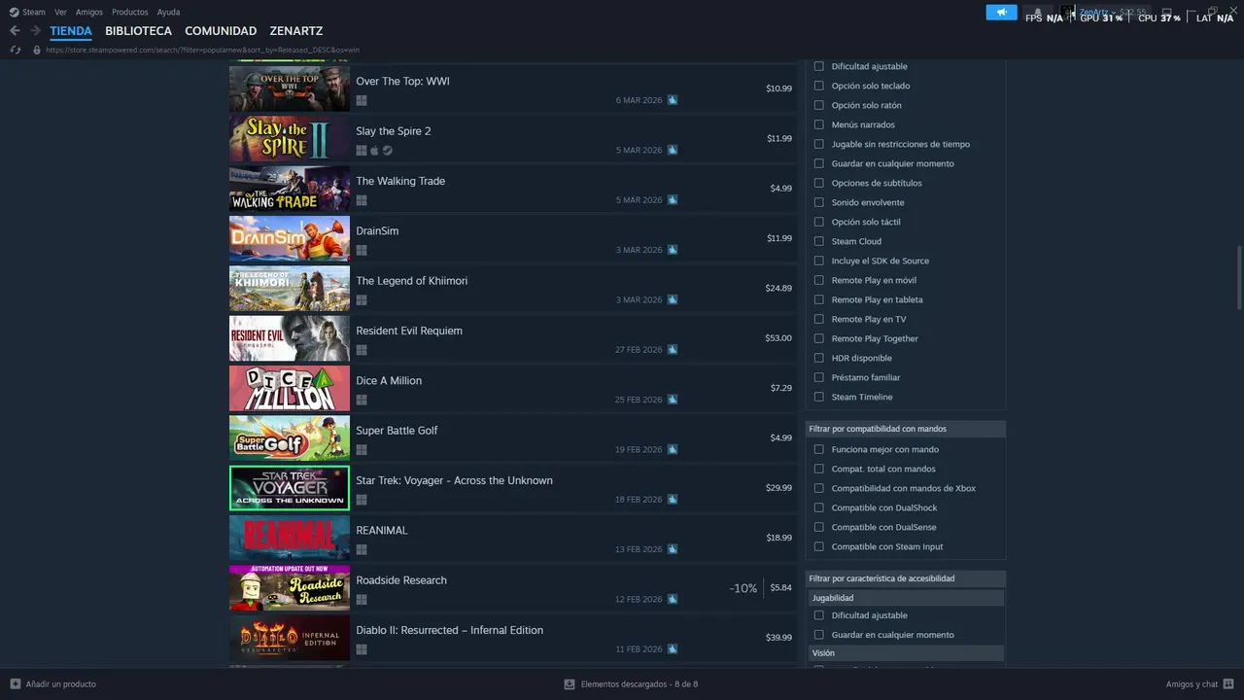Collapse Filtrar por característica de accesibilidad section

[x=905, y=578]
